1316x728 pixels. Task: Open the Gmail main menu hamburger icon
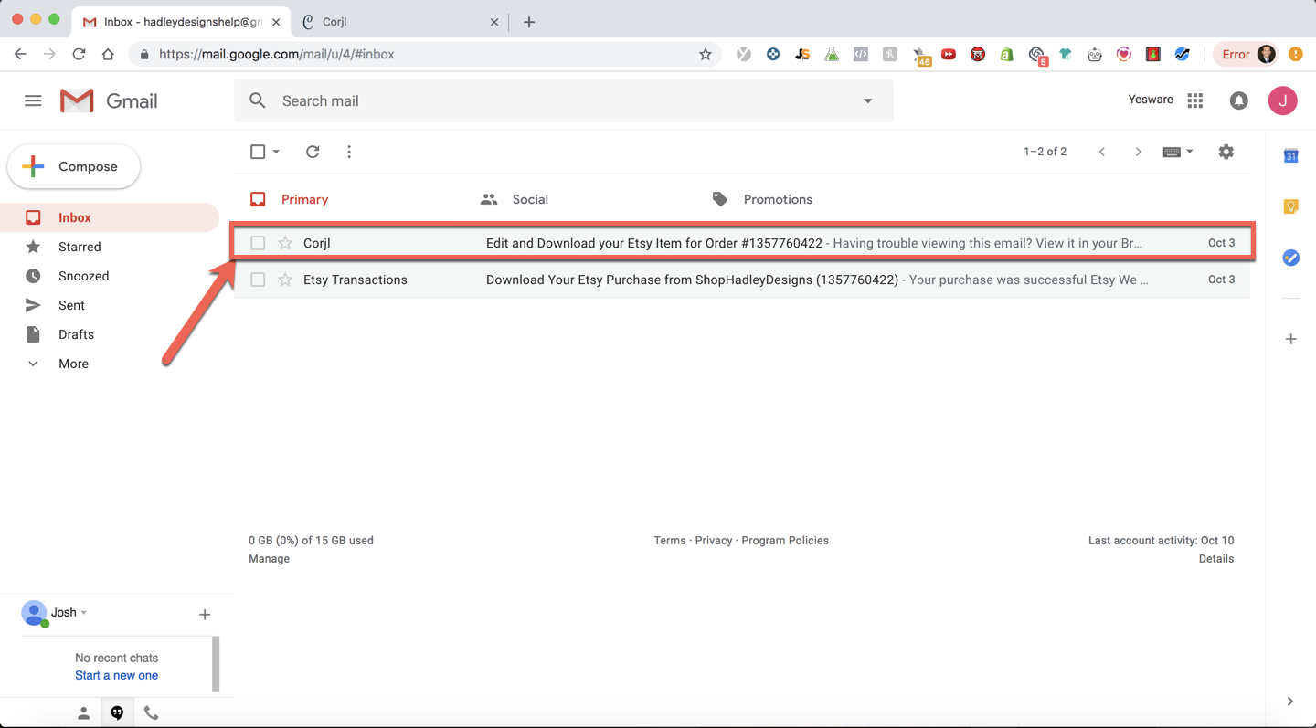tap(33, 100)
